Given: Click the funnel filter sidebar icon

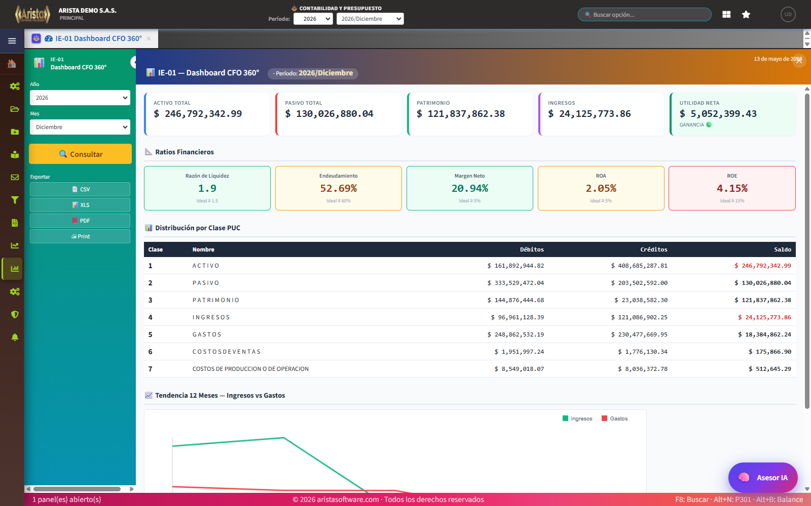Looking at the screenshot, I should click(x=15, y=200).
